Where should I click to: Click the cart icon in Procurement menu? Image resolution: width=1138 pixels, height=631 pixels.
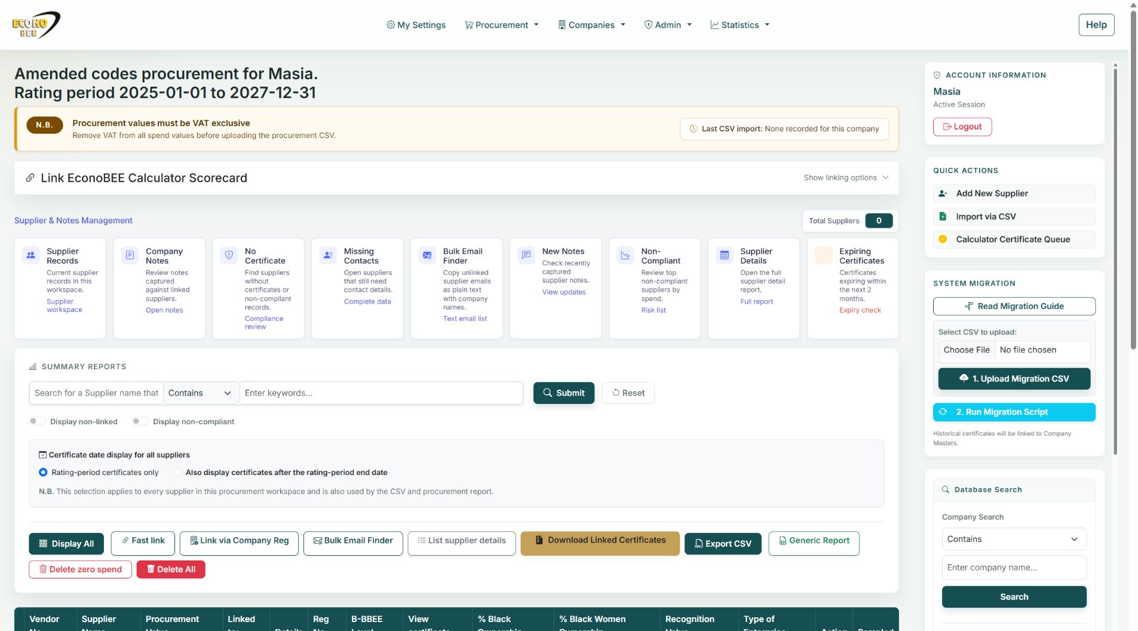[x=469, y=25]
